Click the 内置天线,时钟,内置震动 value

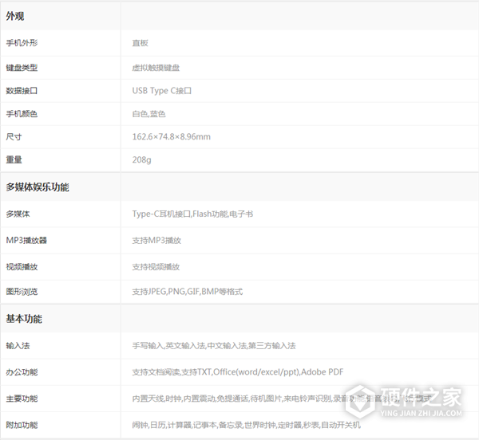tap(282, 399)
